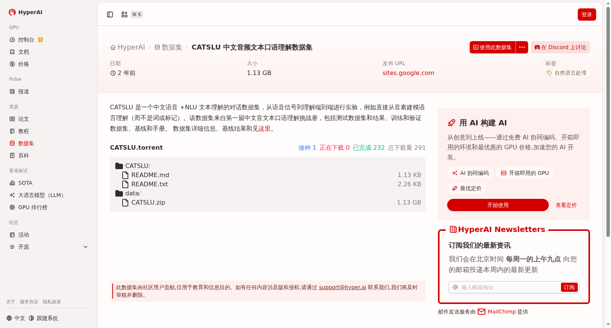Click the home icon in breadcrumb

pos(113,47)
